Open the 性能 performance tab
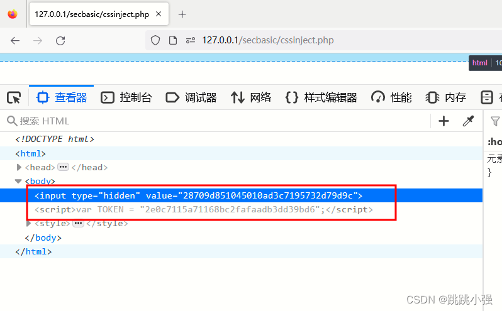Screen dimensions: 502x311 [391, 97]
